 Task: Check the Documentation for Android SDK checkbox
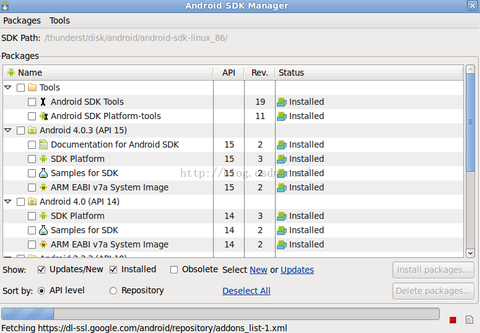(x=32, y=144)
